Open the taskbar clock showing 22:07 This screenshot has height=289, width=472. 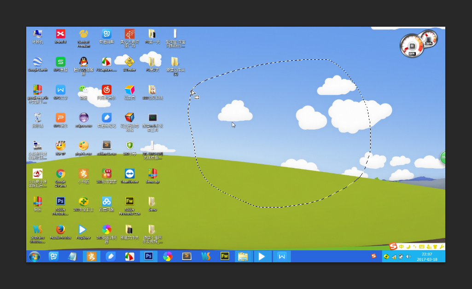(427, 256)
